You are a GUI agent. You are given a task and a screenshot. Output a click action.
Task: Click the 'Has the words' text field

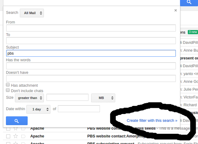click(x=91, y=66)
